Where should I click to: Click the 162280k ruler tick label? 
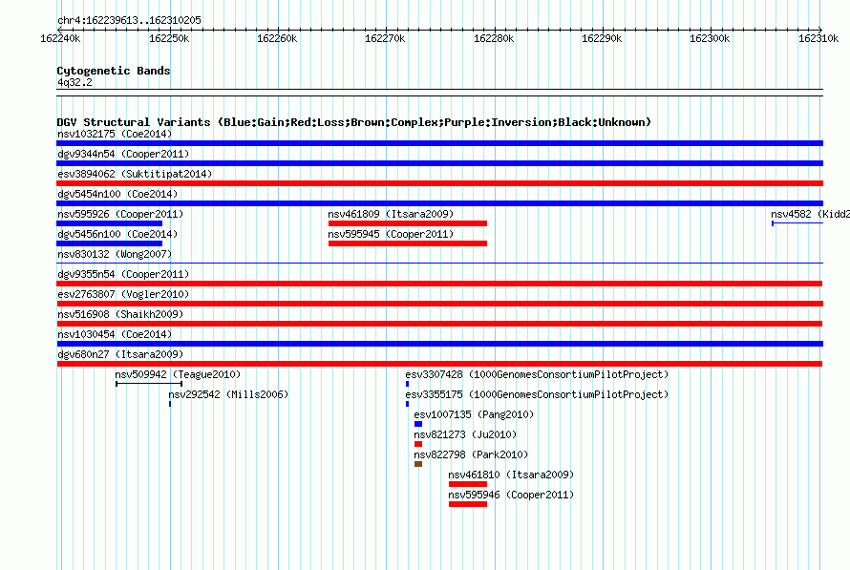(494, 38)
